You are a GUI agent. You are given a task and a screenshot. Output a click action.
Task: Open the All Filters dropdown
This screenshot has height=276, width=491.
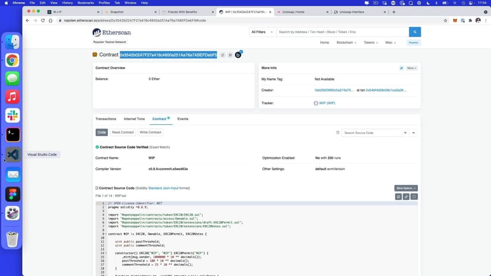tap(262, 32)
